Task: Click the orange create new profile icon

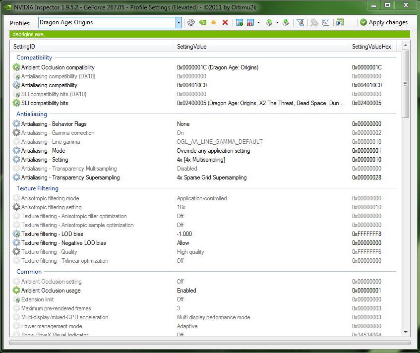Action: [214, 22]
